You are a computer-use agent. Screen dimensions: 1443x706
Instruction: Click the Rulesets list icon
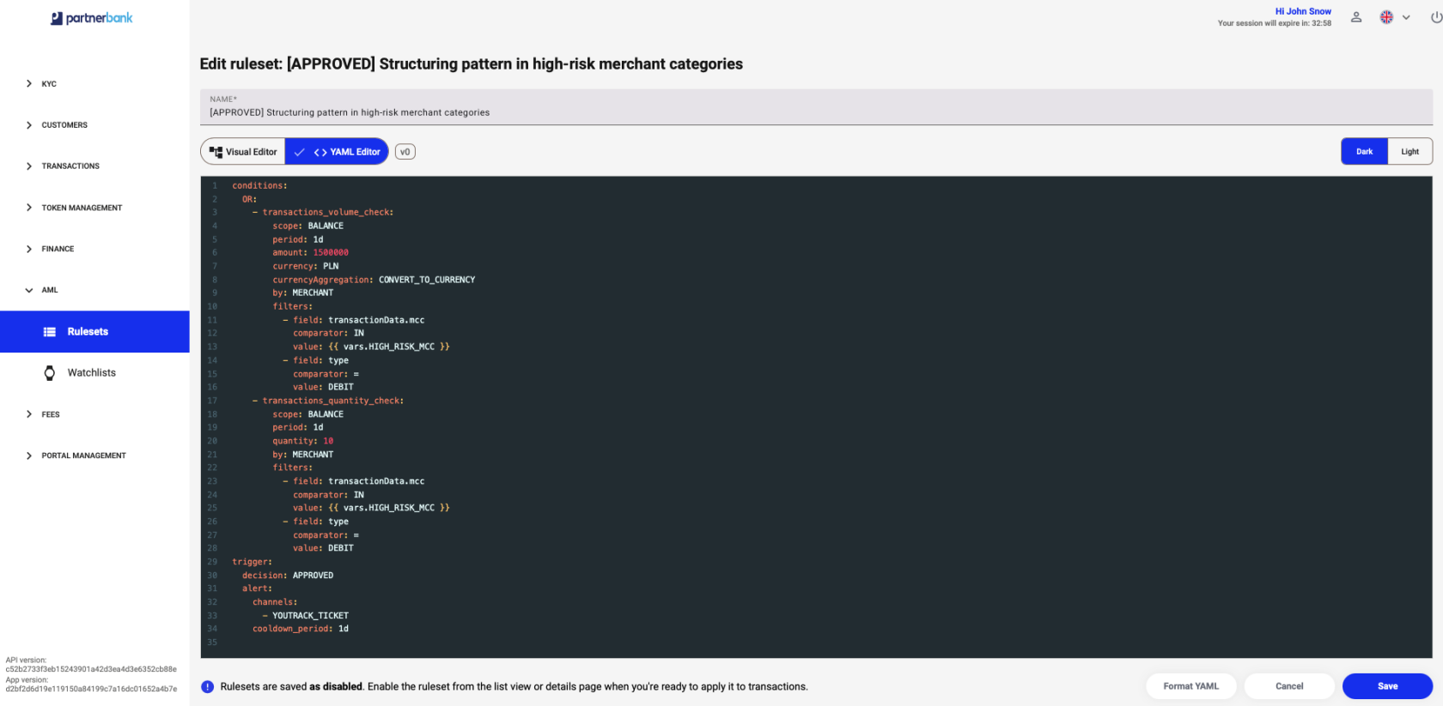[x=50, y=332]
